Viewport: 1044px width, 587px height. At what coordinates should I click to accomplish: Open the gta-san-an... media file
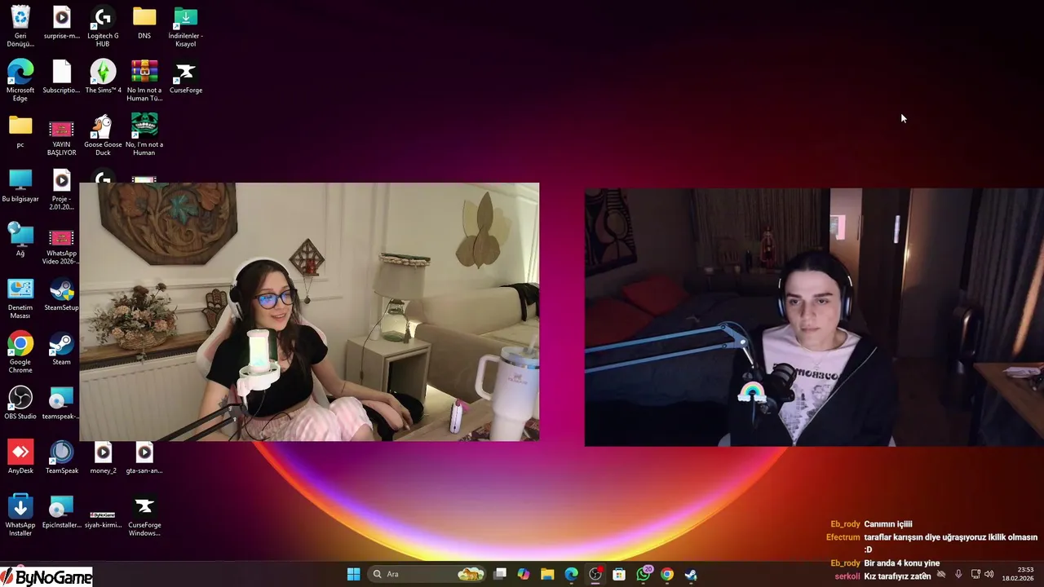pos(144,458)
